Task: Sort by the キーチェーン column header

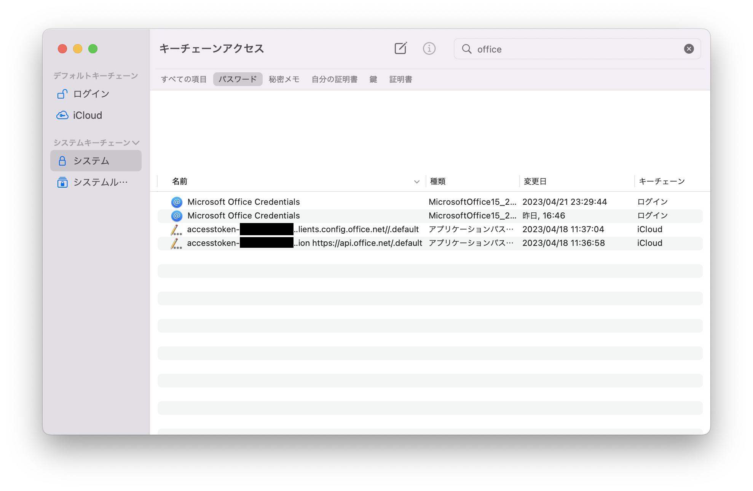Action: coord(662,181)
